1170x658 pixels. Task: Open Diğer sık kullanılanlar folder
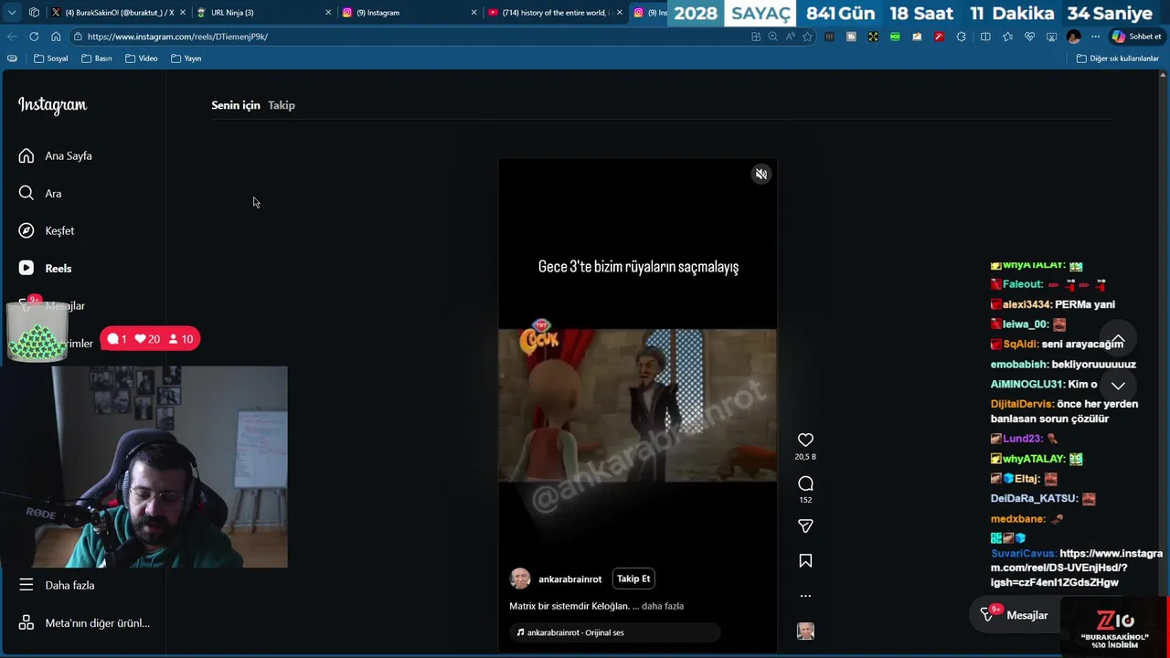[x=1117, y=58]
